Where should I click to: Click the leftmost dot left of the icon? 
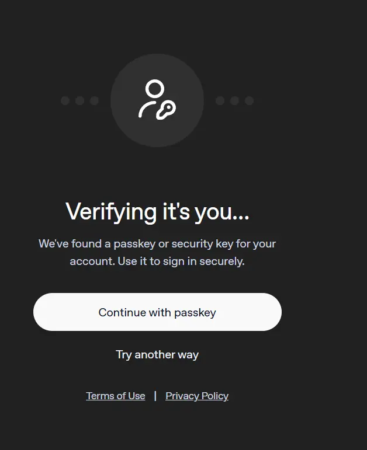(65, 101)
